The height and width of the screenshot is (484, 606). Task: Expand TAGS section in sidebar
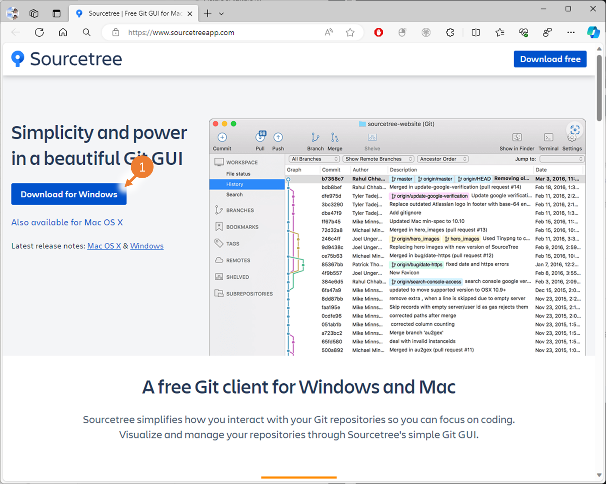[x=227, y=244]
